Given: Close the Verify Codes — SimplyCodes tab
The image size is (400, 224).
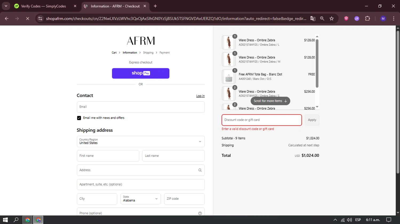Looking at the screenshot, I should (75, 6).
